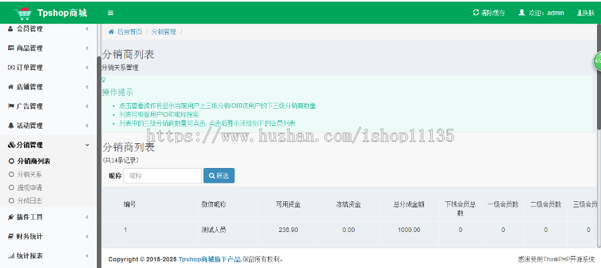Click the 店铺管理 house icon
The width and height of the screenshot is (601, 268).
11,87
